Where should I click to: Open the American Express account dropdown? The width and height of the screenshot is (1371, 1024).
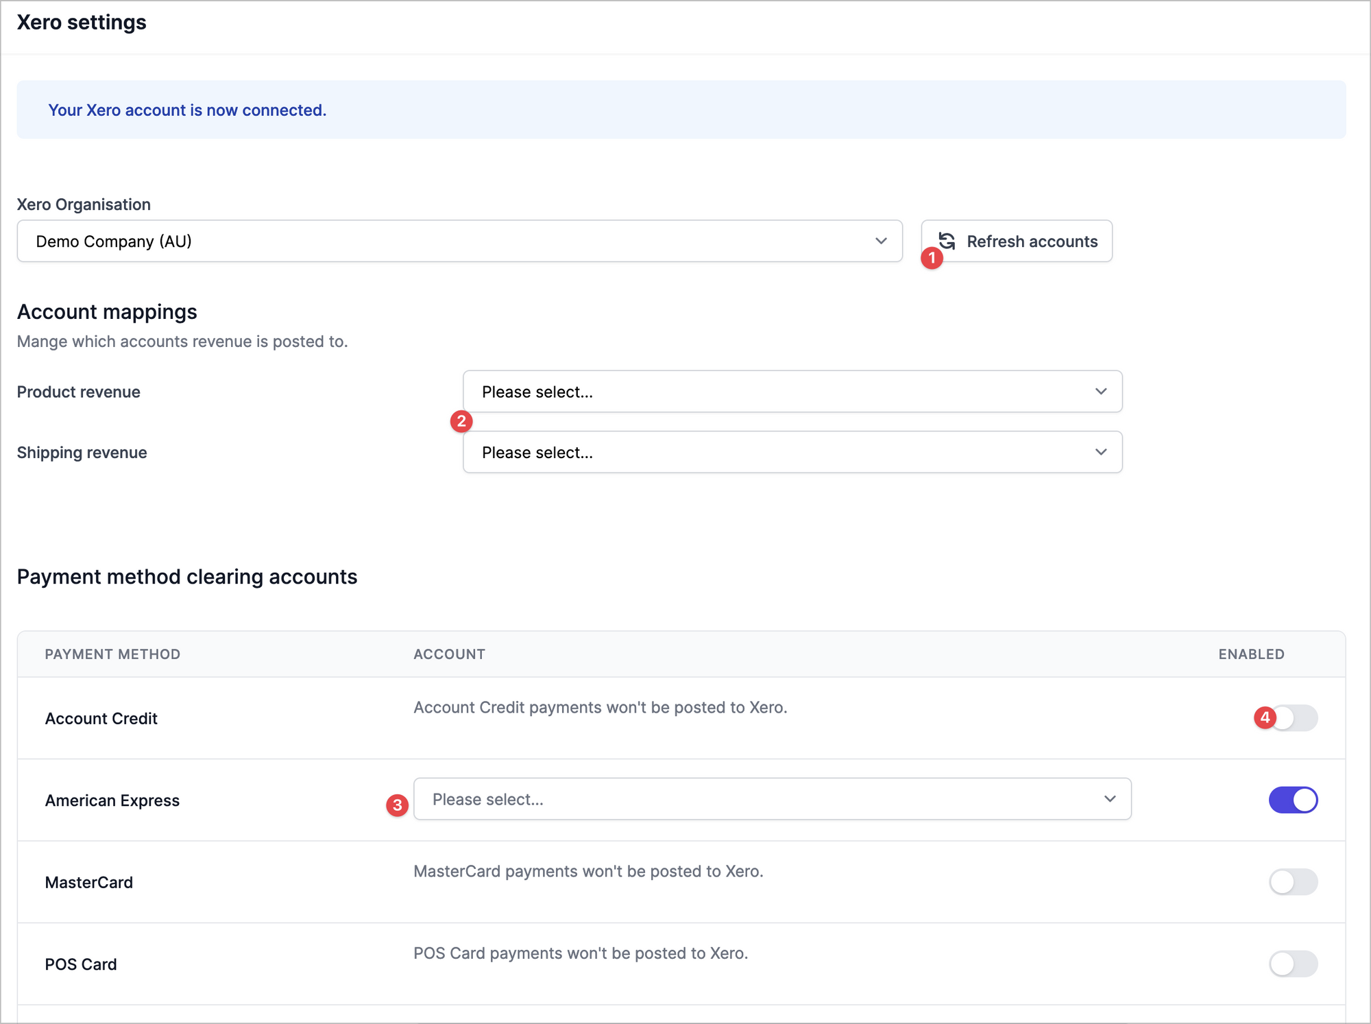tap(772, 799)
